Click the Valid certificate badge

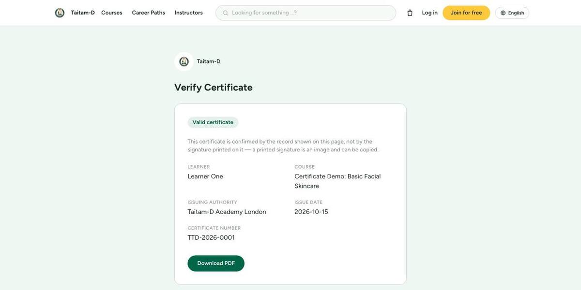tap(213, 122)
